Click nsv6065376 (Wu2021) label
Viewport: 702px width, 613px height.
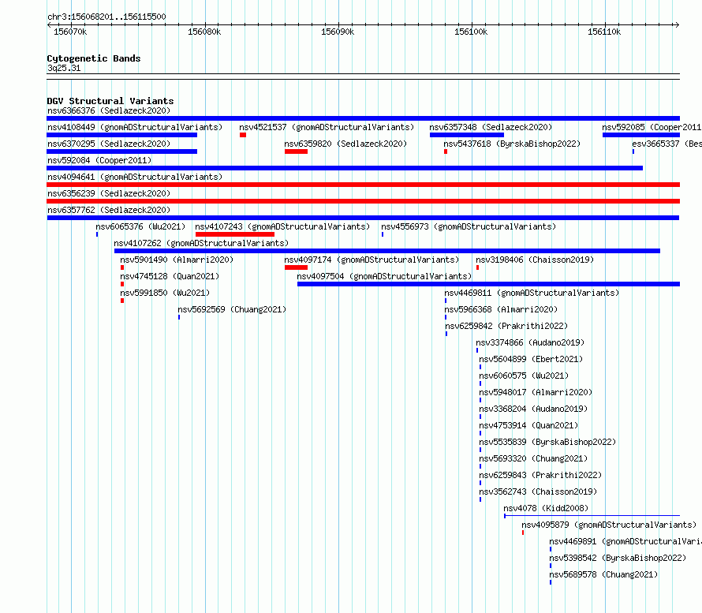(140, 226)
